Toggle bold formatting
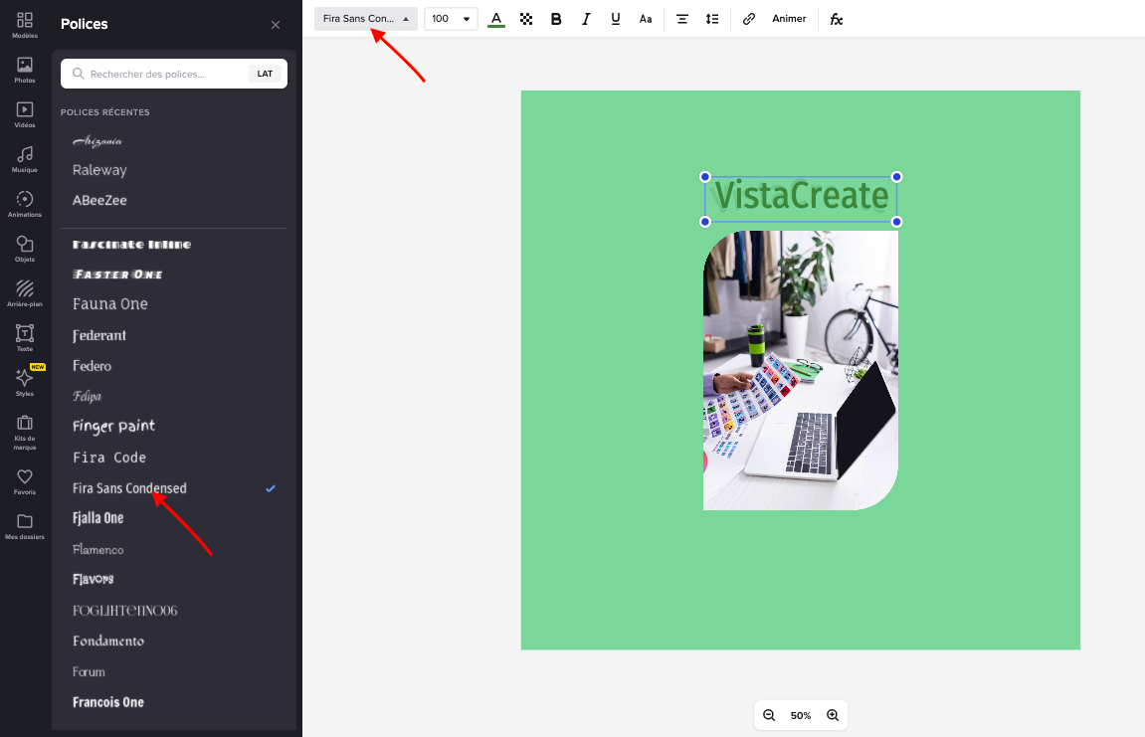The height and width of the screenshot is (737, 1145). pyautogui.click(x=556, y=19)
